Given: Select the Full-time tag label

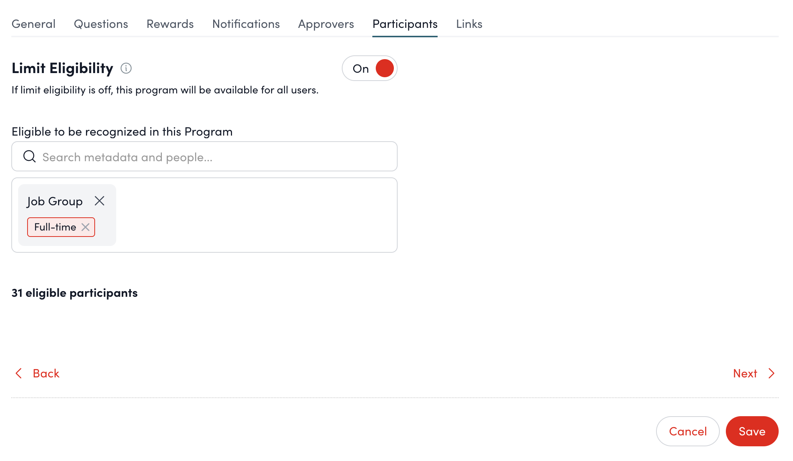Looking at the screenshot, I should [x=55, y=227].
